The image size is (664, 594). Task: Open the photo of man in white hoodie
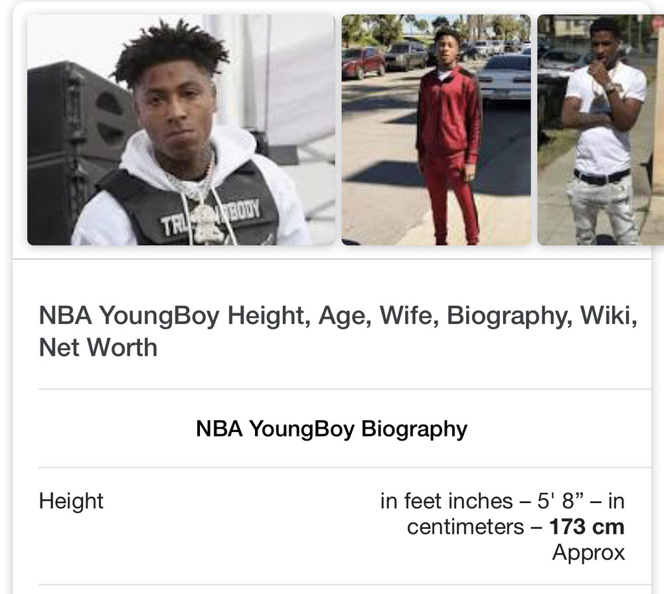click(x=181, y=129)
